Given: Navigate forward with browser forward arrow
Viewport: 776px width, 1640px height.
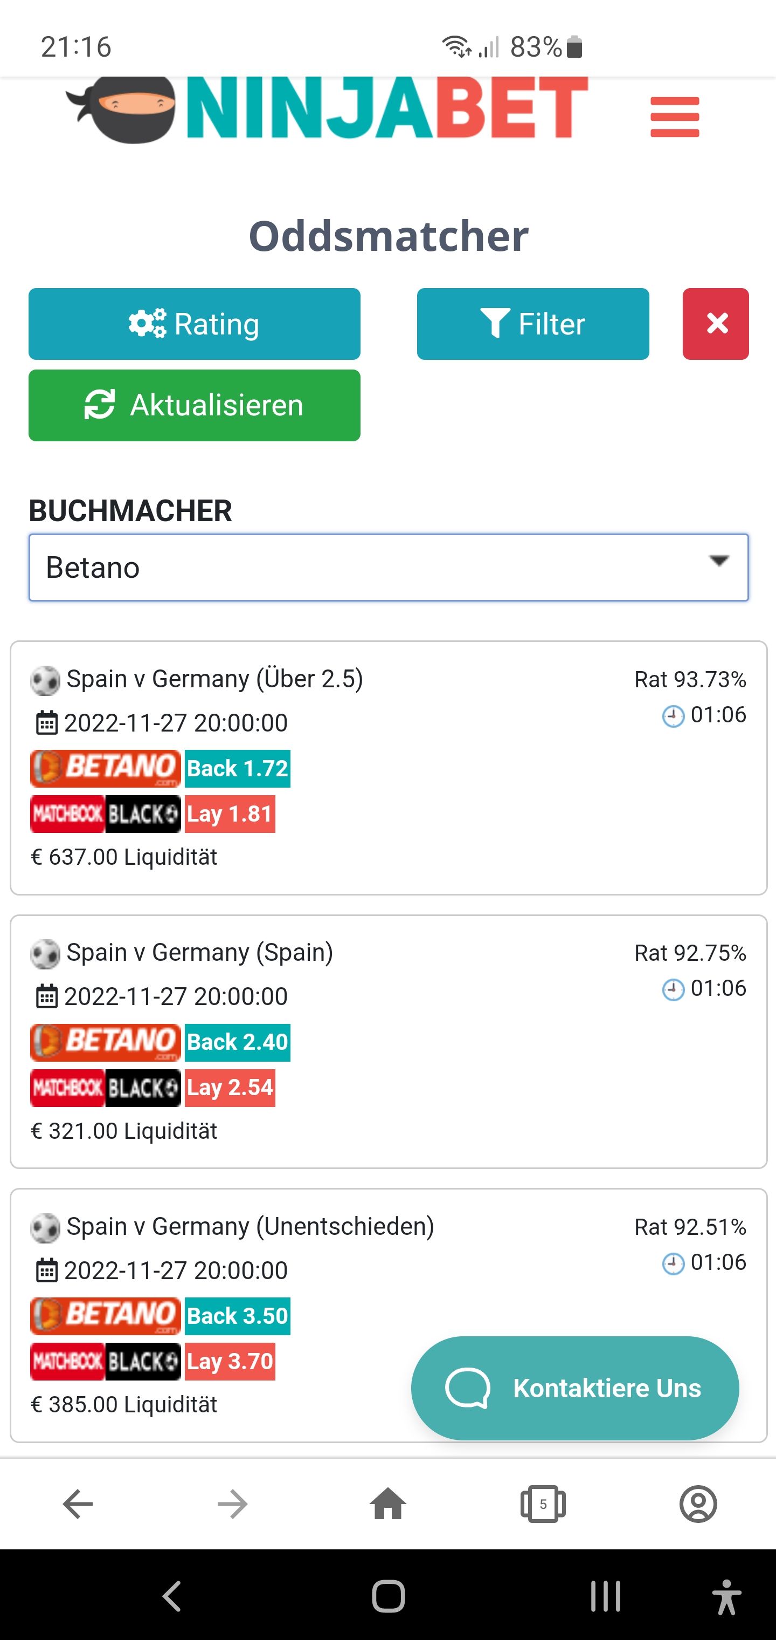Looking at the screenshot, I should click(x=233, y=1505).
